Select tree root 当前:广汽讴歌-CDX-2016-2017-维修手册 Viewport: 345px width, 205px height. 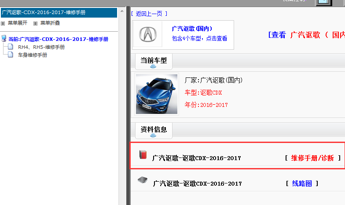[x=58, y=39]
